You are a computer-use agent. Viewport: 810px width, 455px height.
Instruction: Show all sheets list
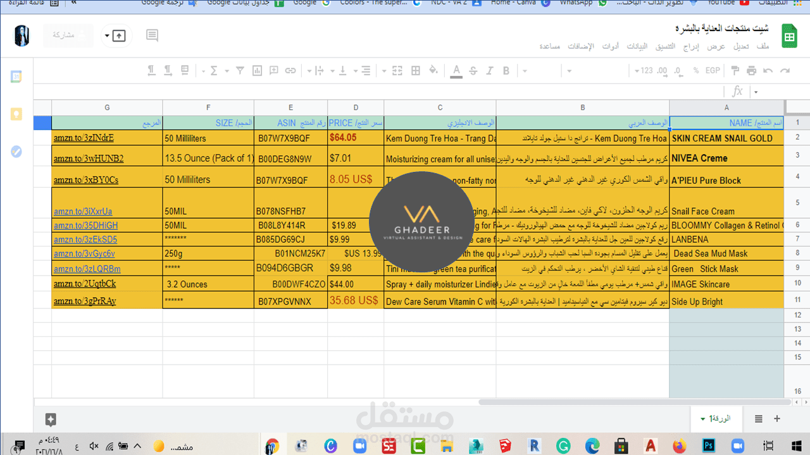point(759,418)
